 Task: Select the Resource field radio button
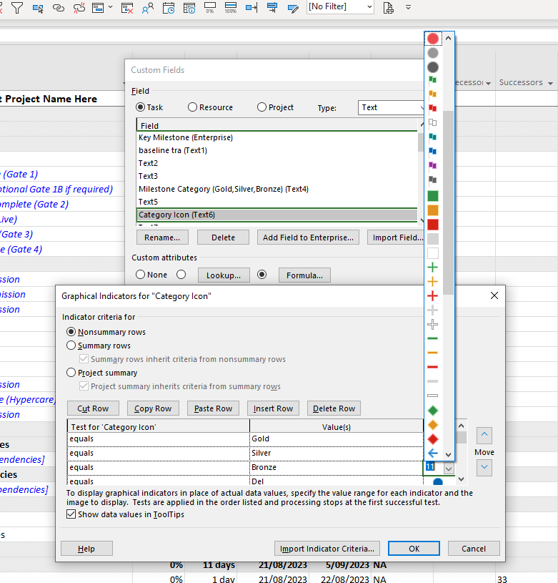(x=192, y=107)
